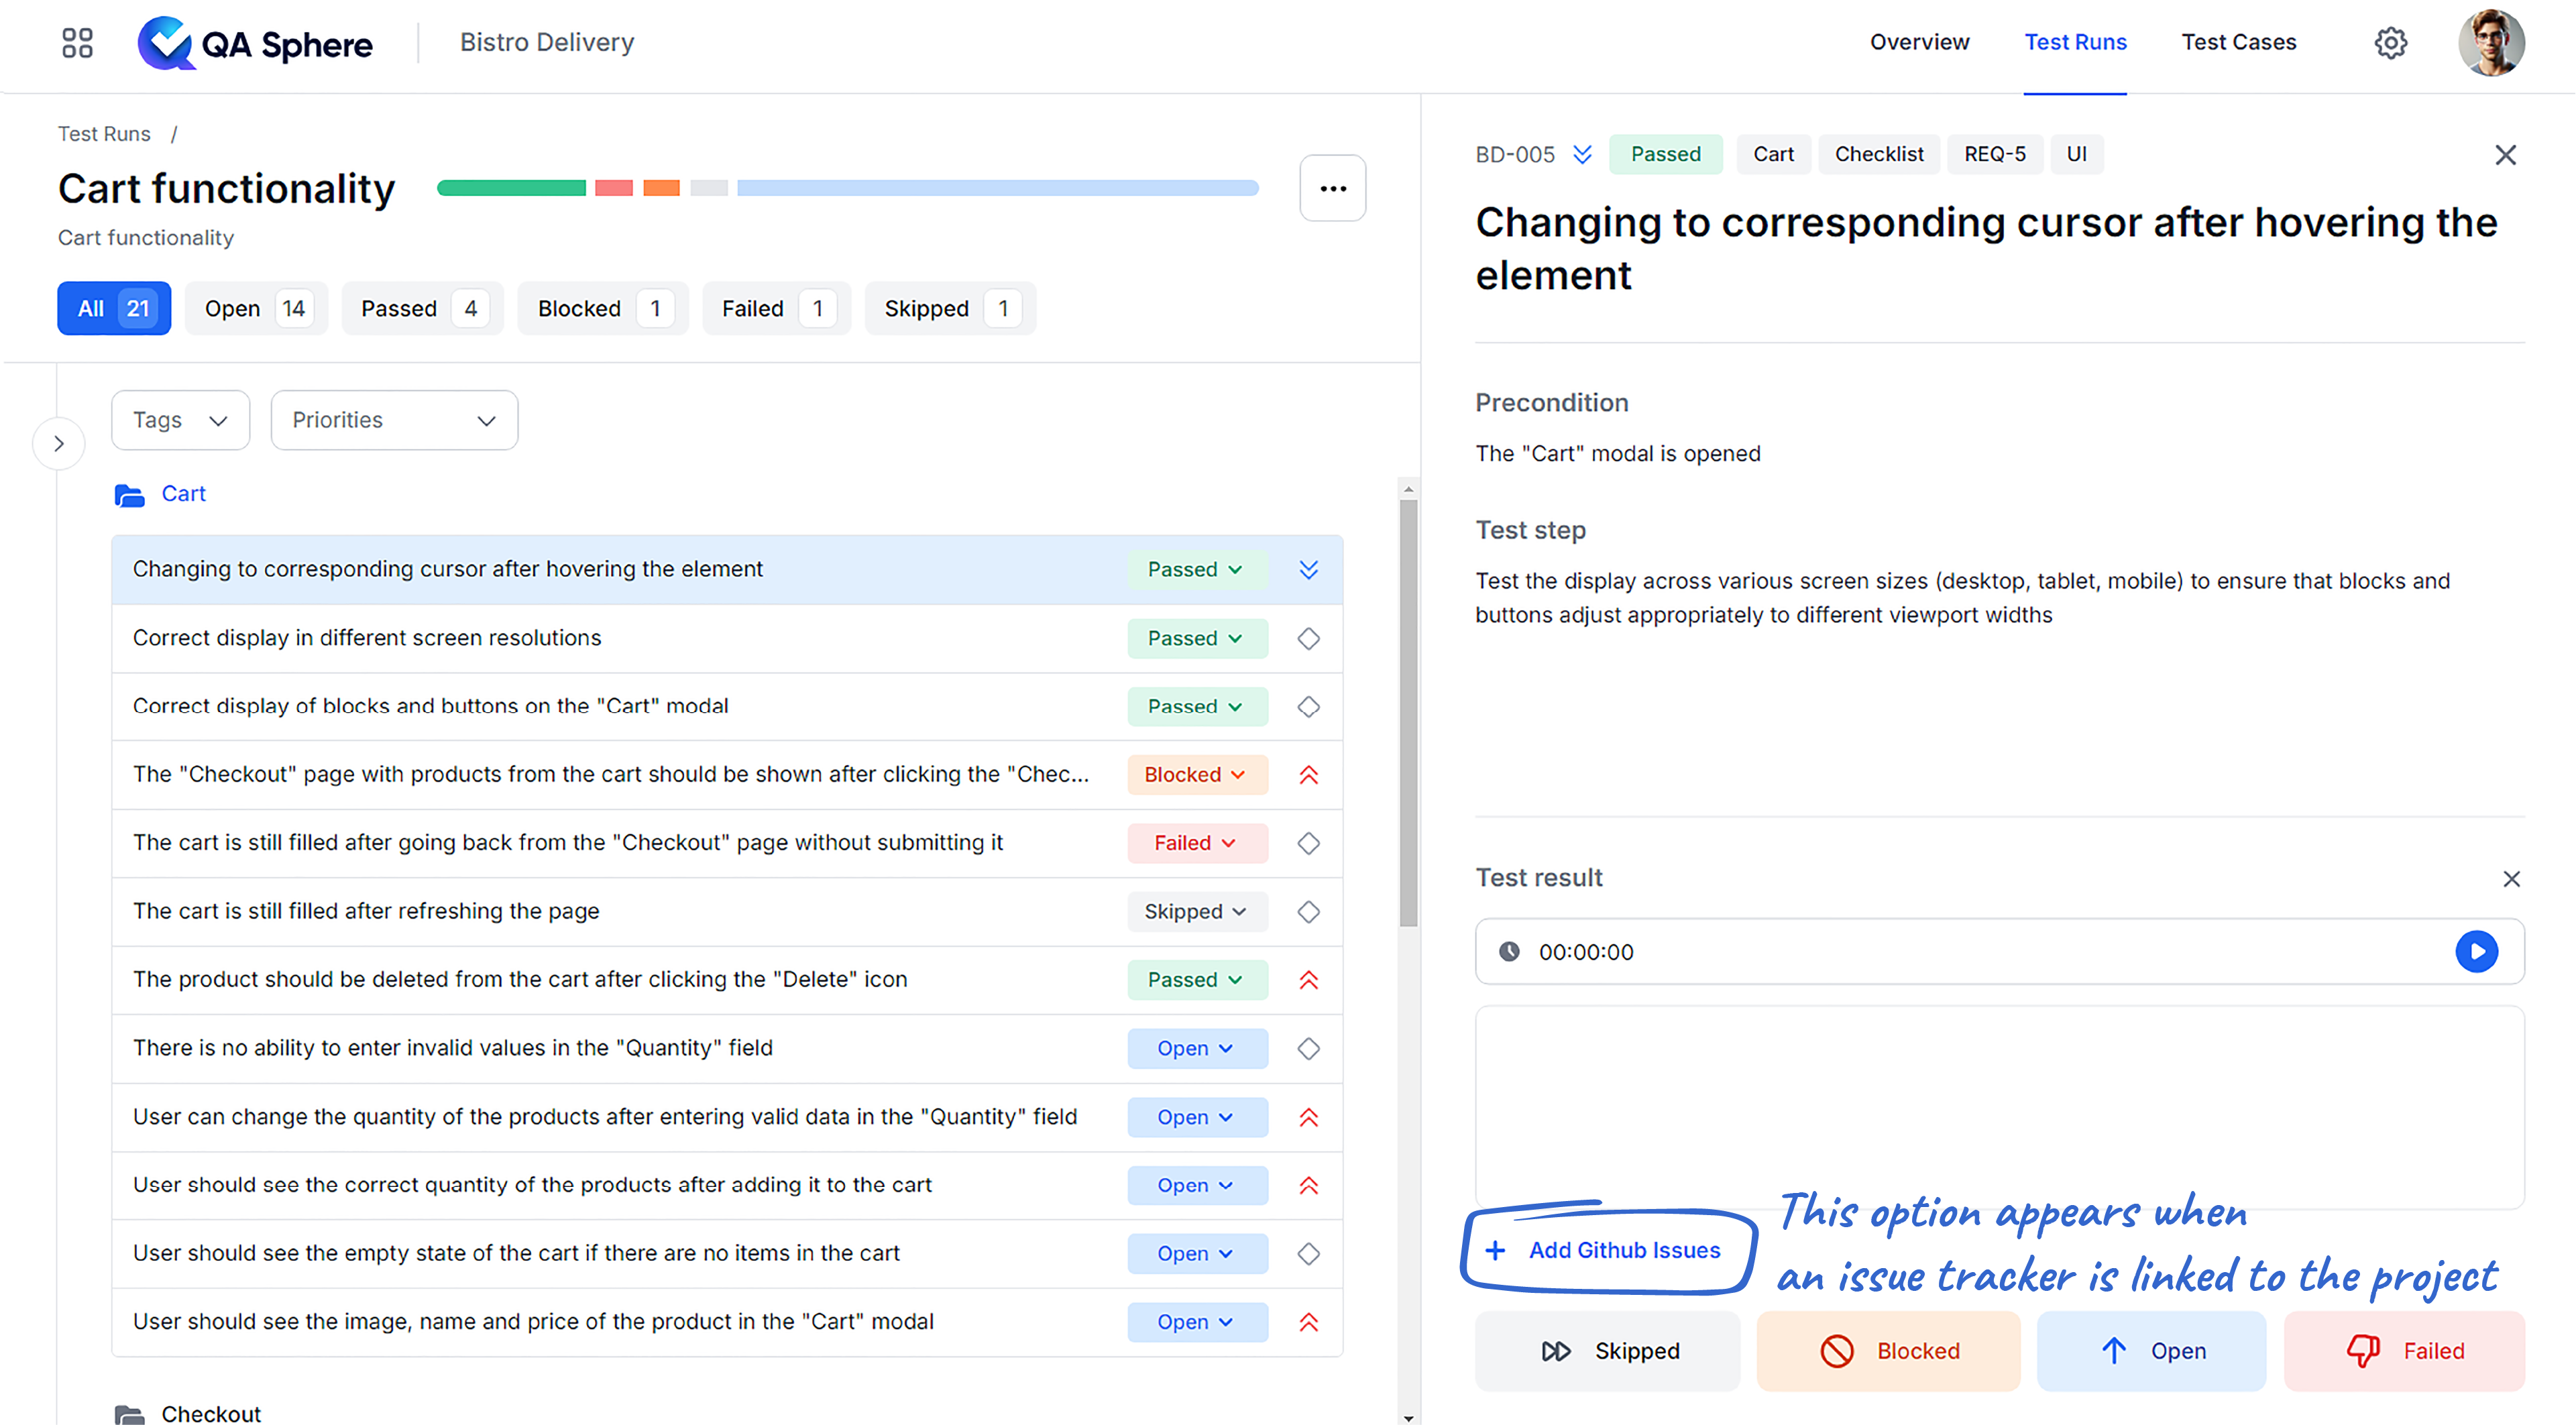Viewport: 2576px width, 1425px height.
Task: Click the downvote/flag icon next to BD-005
Action: pyautogui.click(x=1579, y=154)
